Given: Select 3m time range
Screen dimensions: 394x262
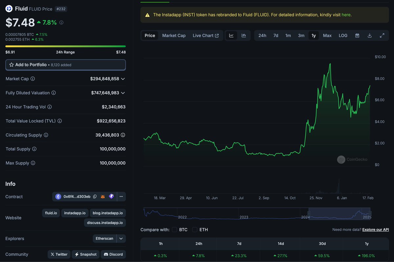Looking at the screenshot, I should [301, 35].
